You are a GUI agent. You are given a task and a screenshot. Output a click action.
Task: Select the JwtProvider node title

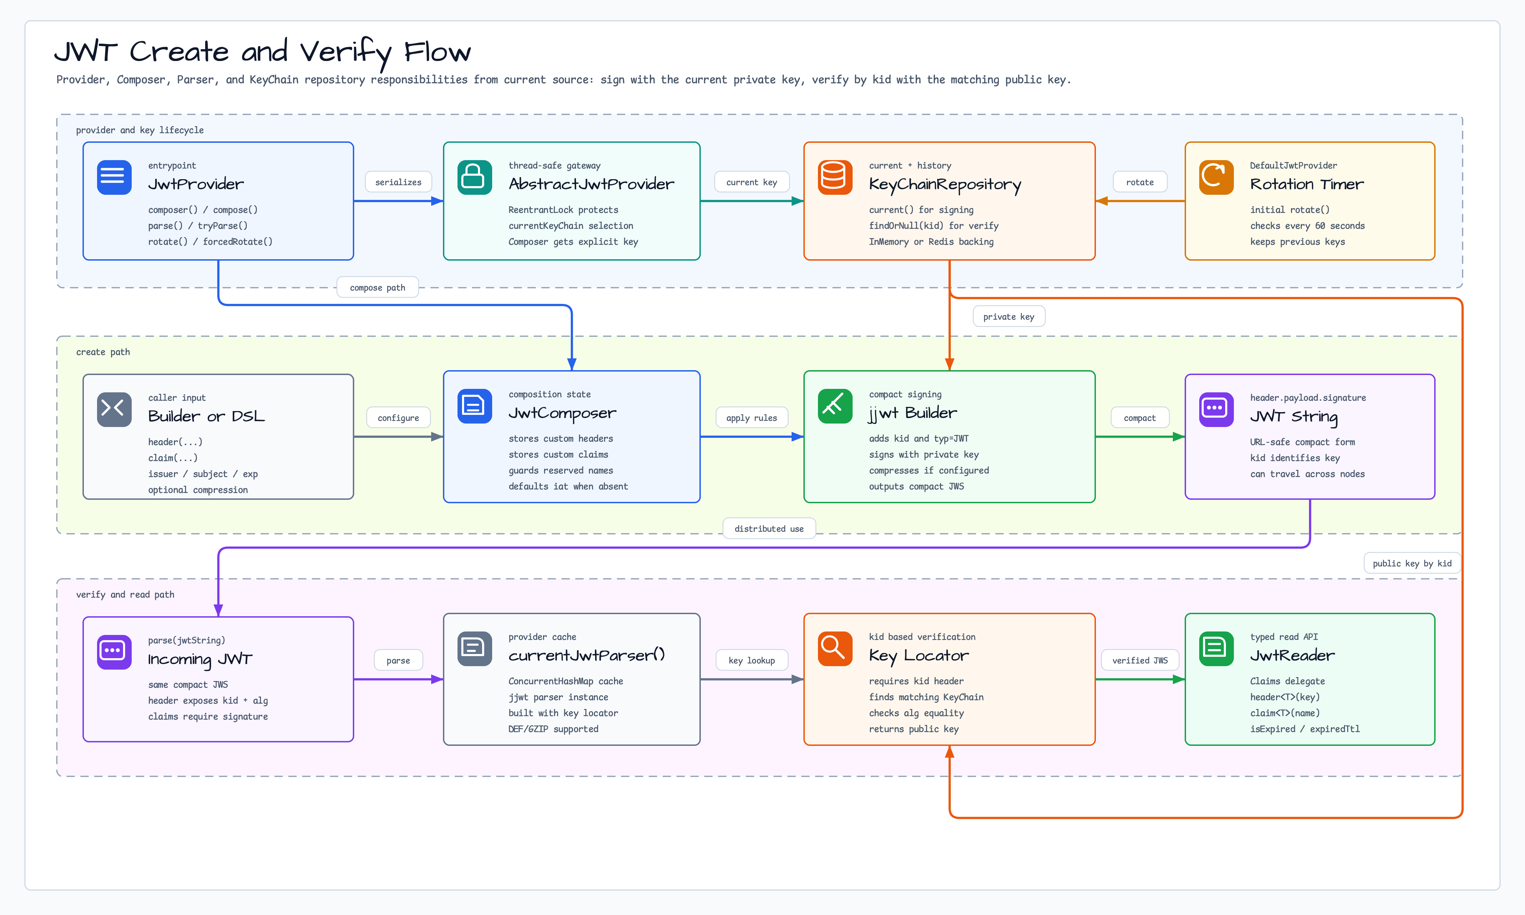[195, 184]
